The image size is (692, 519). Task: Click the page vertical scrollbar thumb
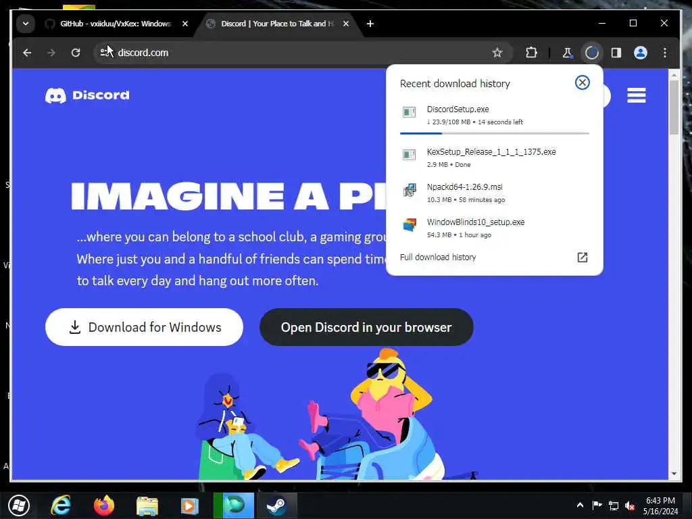tap(674, 107)
